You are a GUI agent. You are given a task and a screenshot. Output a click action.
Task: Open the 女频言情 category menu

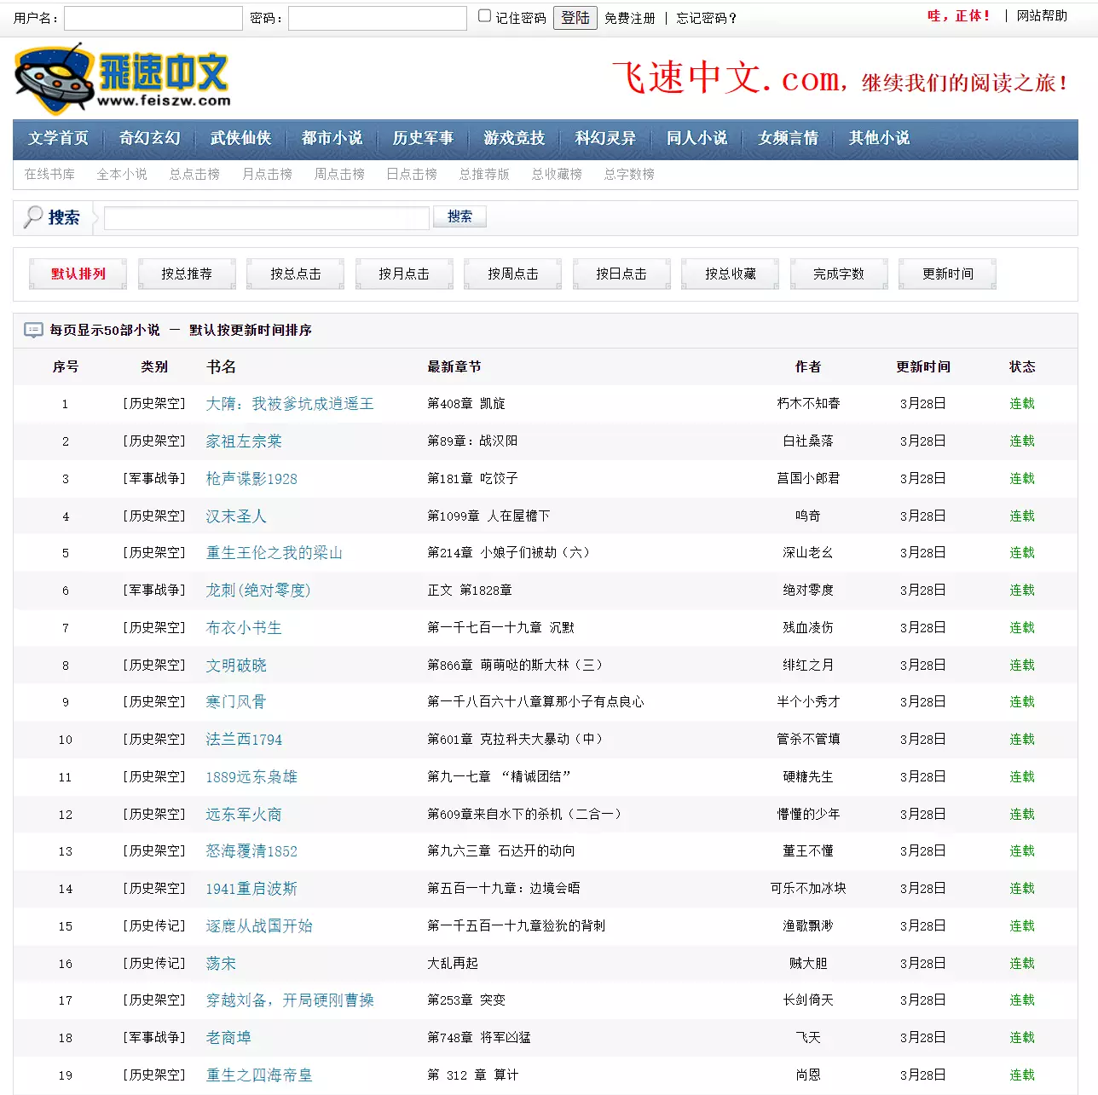click(x=788, y=138)
